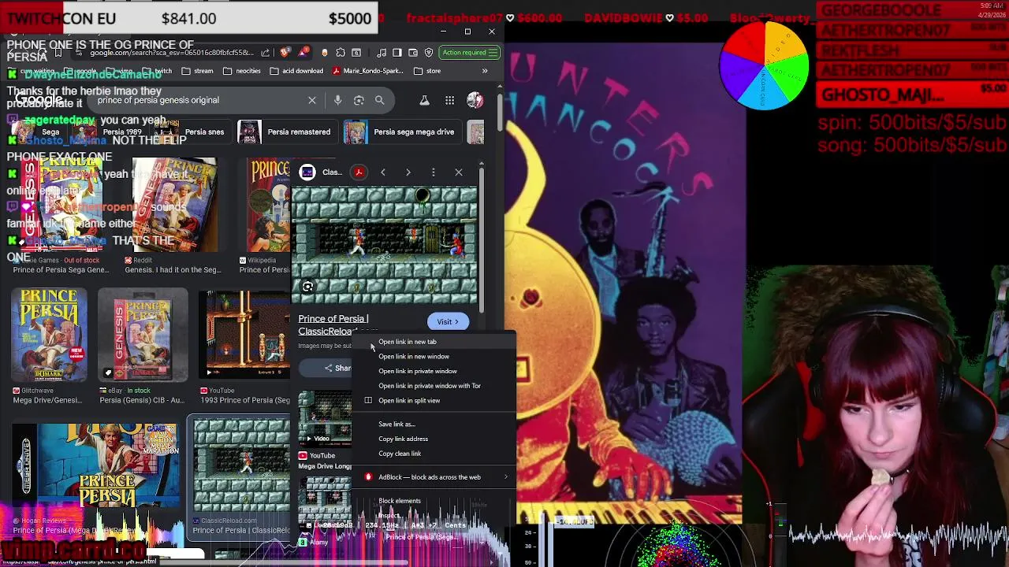The width and height of the screenshot is (1009, 567).
Task: Click the rainbow spin wheel overlay
Action: (764, 66)
